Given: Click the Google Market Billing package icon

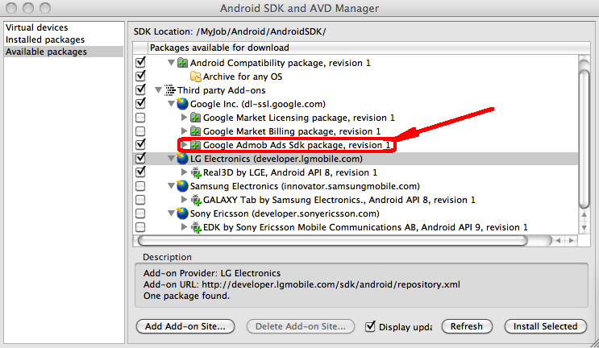Looking at the screenshot, I should [195, 131].
